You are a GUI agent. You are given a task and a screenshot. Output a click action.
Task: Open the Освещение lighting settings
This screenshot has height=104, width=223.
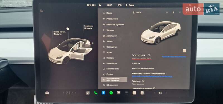(110, 47)
